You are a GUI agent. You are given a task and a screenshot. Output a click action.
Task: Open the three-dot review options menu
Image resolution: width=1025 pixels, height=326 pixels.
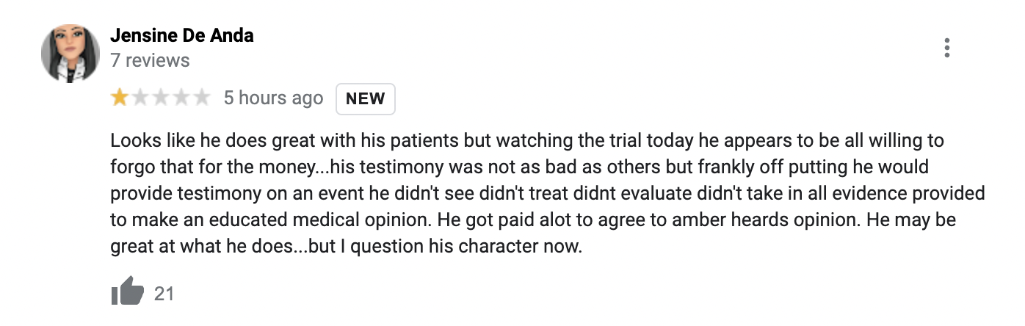click(x=947, y=48)
